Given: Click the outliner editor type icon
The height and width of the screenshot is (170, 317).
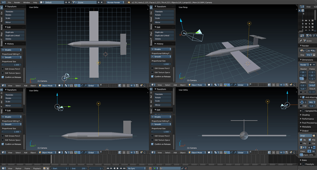Looking at the screenshot, I should 302,7.
